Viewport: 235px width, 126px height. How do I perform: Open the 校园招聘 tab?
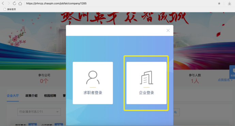click(x=50, y=96)
